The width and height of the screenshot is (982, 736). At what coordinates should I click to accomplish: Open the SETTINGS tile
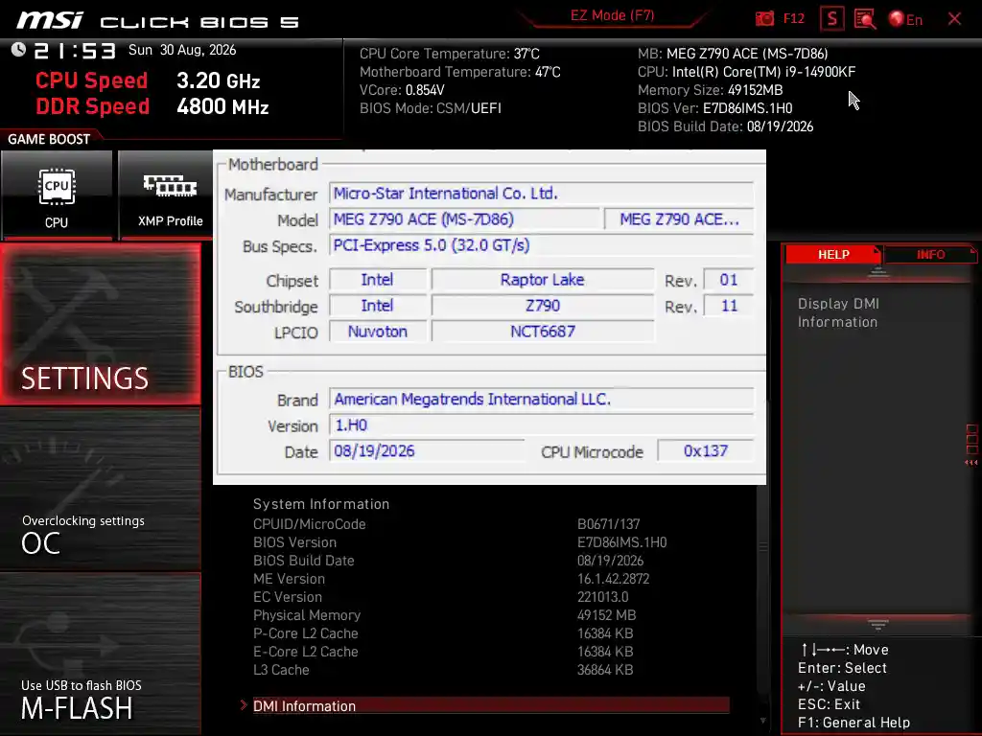(100, 324)
